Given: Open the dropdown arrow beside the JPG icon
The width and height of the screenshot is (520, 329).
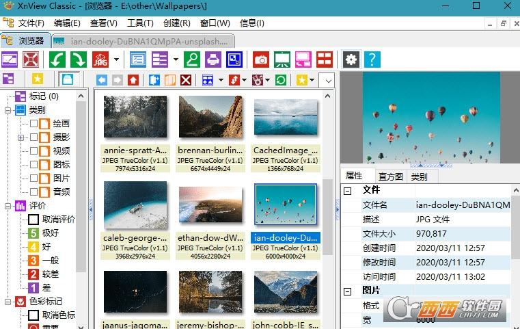Looking at the screenshot, I should (116, 60).
